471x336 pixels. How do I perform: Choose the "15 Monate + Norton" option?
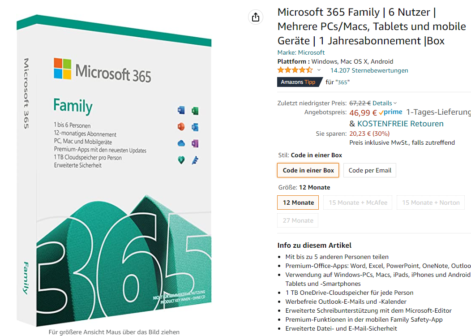click(x=430, y=202)
